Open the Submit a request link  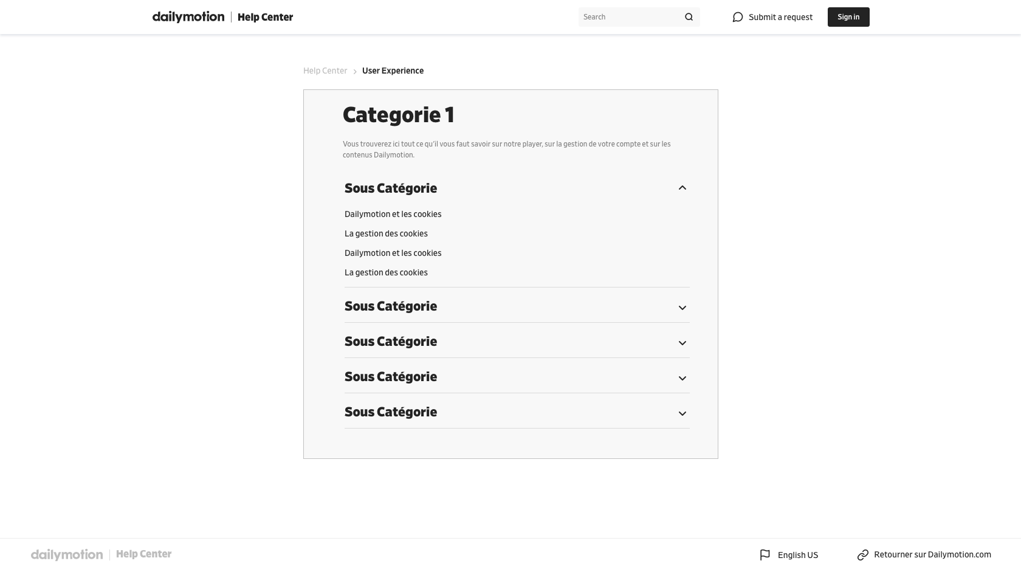[780, 17]
